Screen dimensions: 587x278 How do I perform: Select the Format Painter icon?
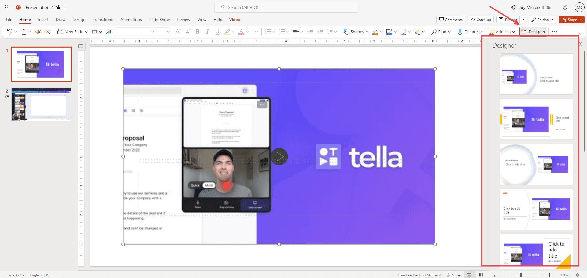38,31
